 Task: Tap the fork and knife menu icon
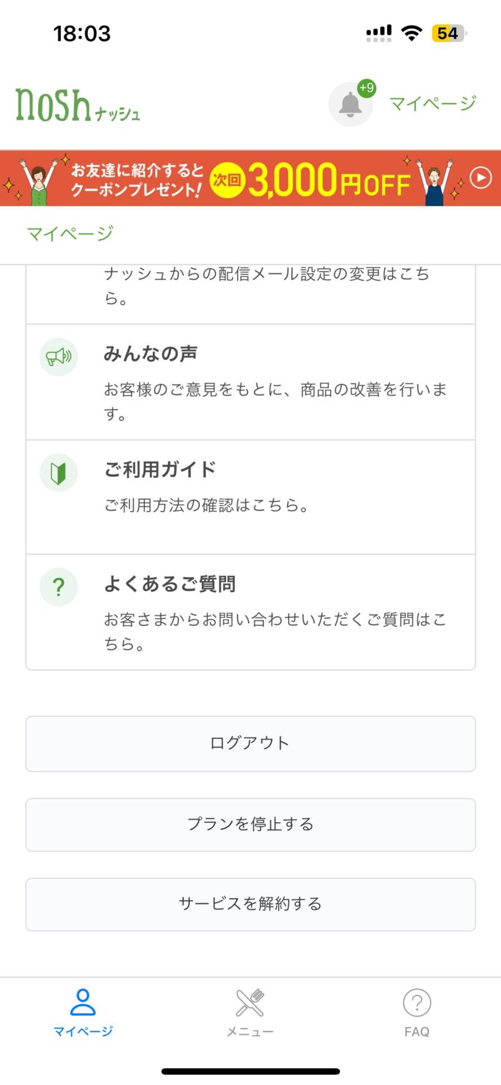point(250,1003)
